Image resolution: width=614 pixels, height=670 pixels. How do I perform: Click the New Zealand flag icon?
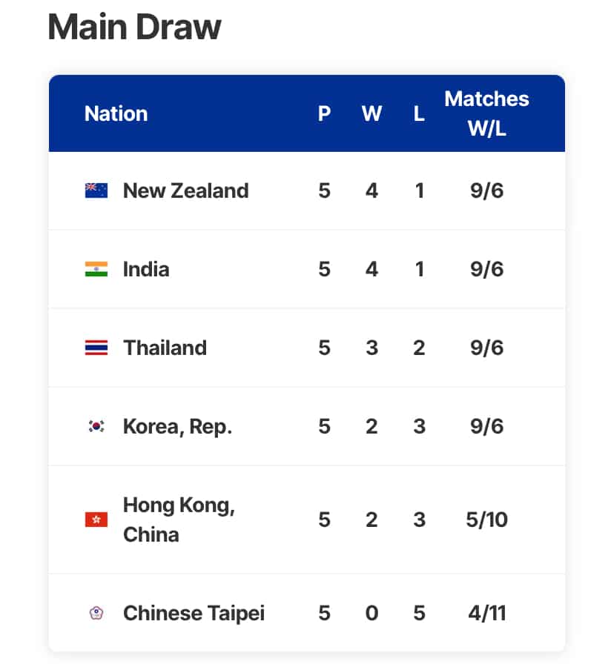pos(96,190)
